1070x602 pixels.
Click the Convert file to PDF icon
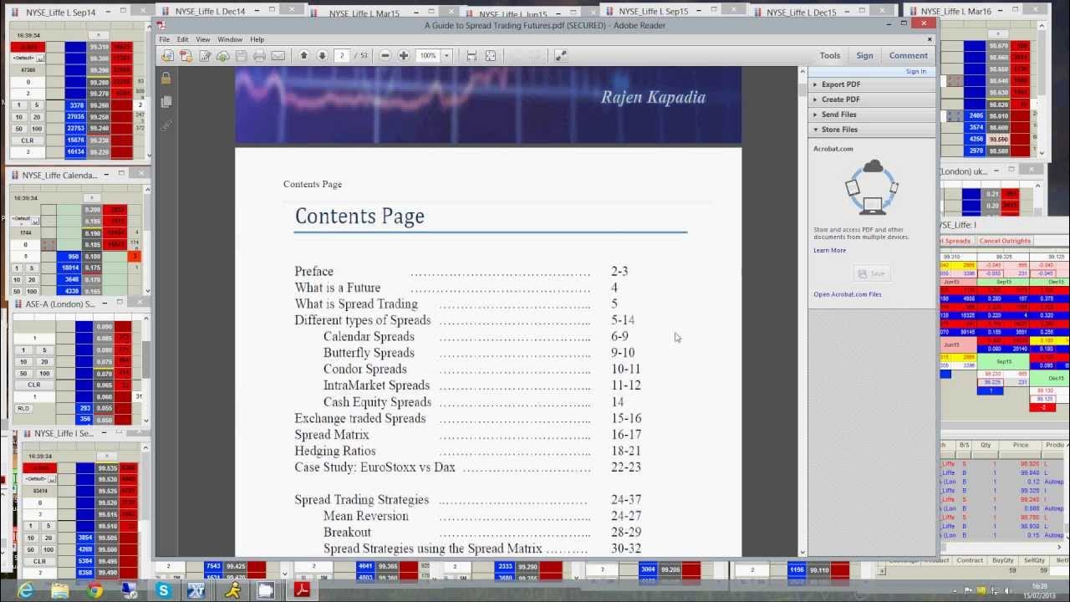[x=186, y=56]
